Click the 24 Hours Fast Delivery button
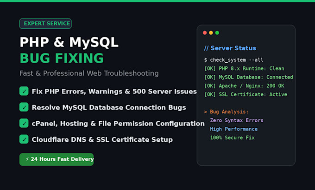 pyautogui.click(x=57, y=159)
